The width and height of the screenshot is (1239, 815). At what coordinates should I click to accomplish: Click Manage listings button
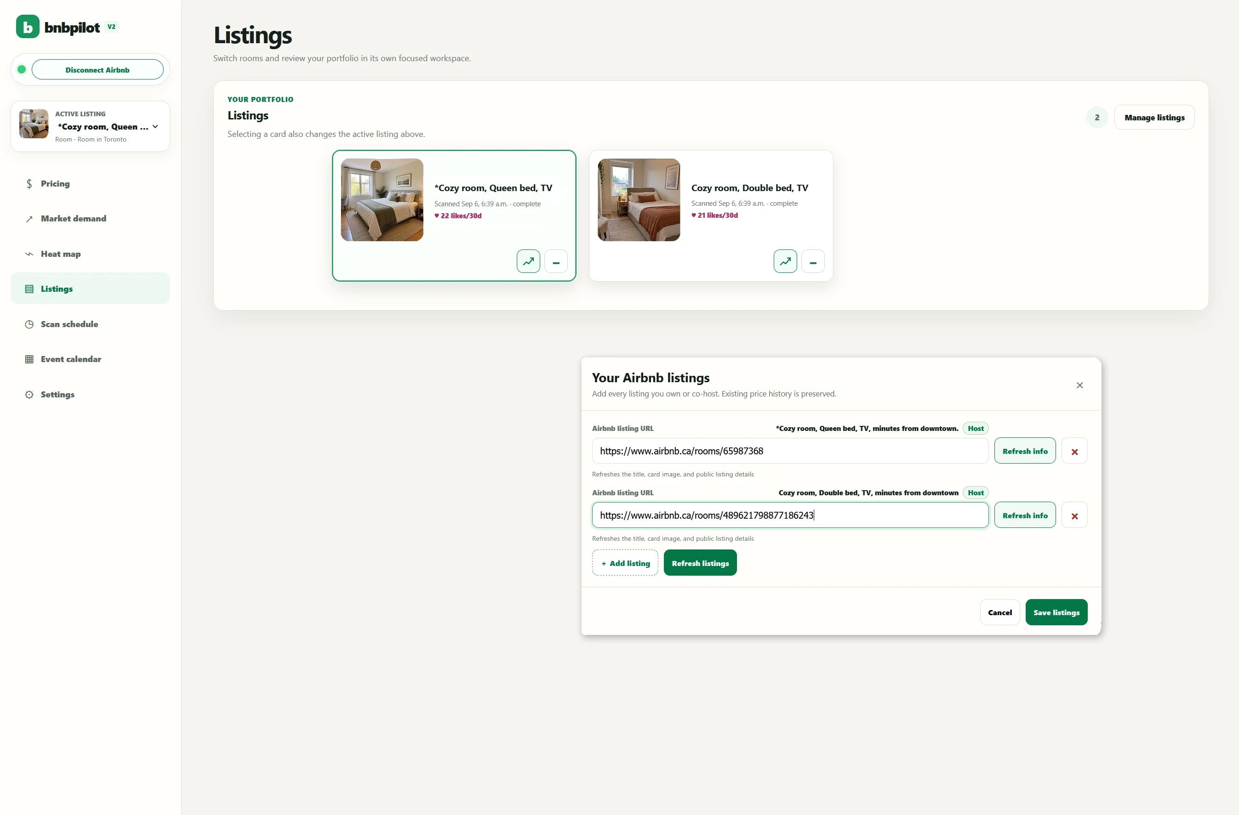click(x=1154, y=118)
